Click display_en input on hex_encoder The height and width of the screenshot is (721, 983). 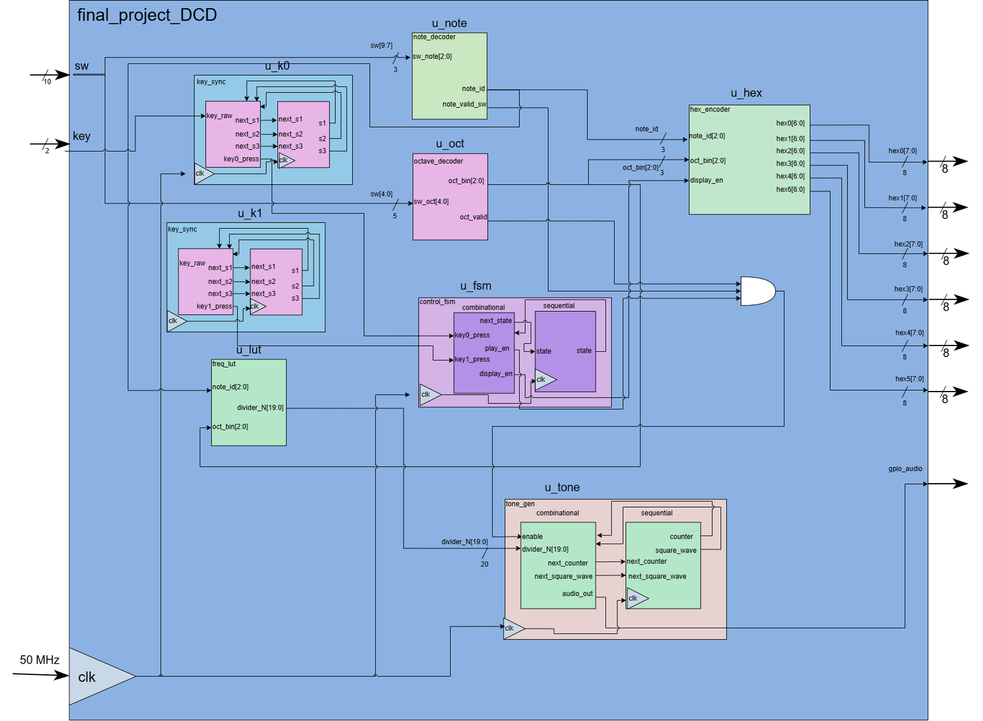tap(707, 180)
